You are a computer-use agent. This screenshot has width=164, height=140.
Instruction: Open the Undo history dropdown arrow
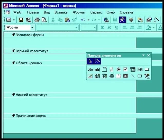tap(88, 20)
